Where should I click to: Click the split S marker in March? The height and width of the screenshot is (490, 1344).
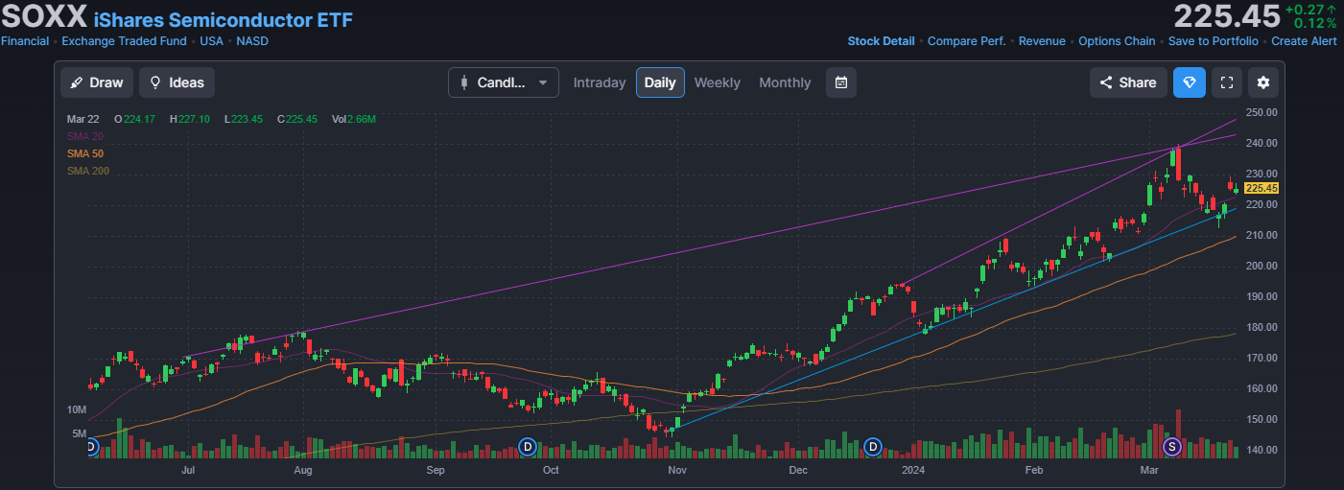pos(1171,446)
